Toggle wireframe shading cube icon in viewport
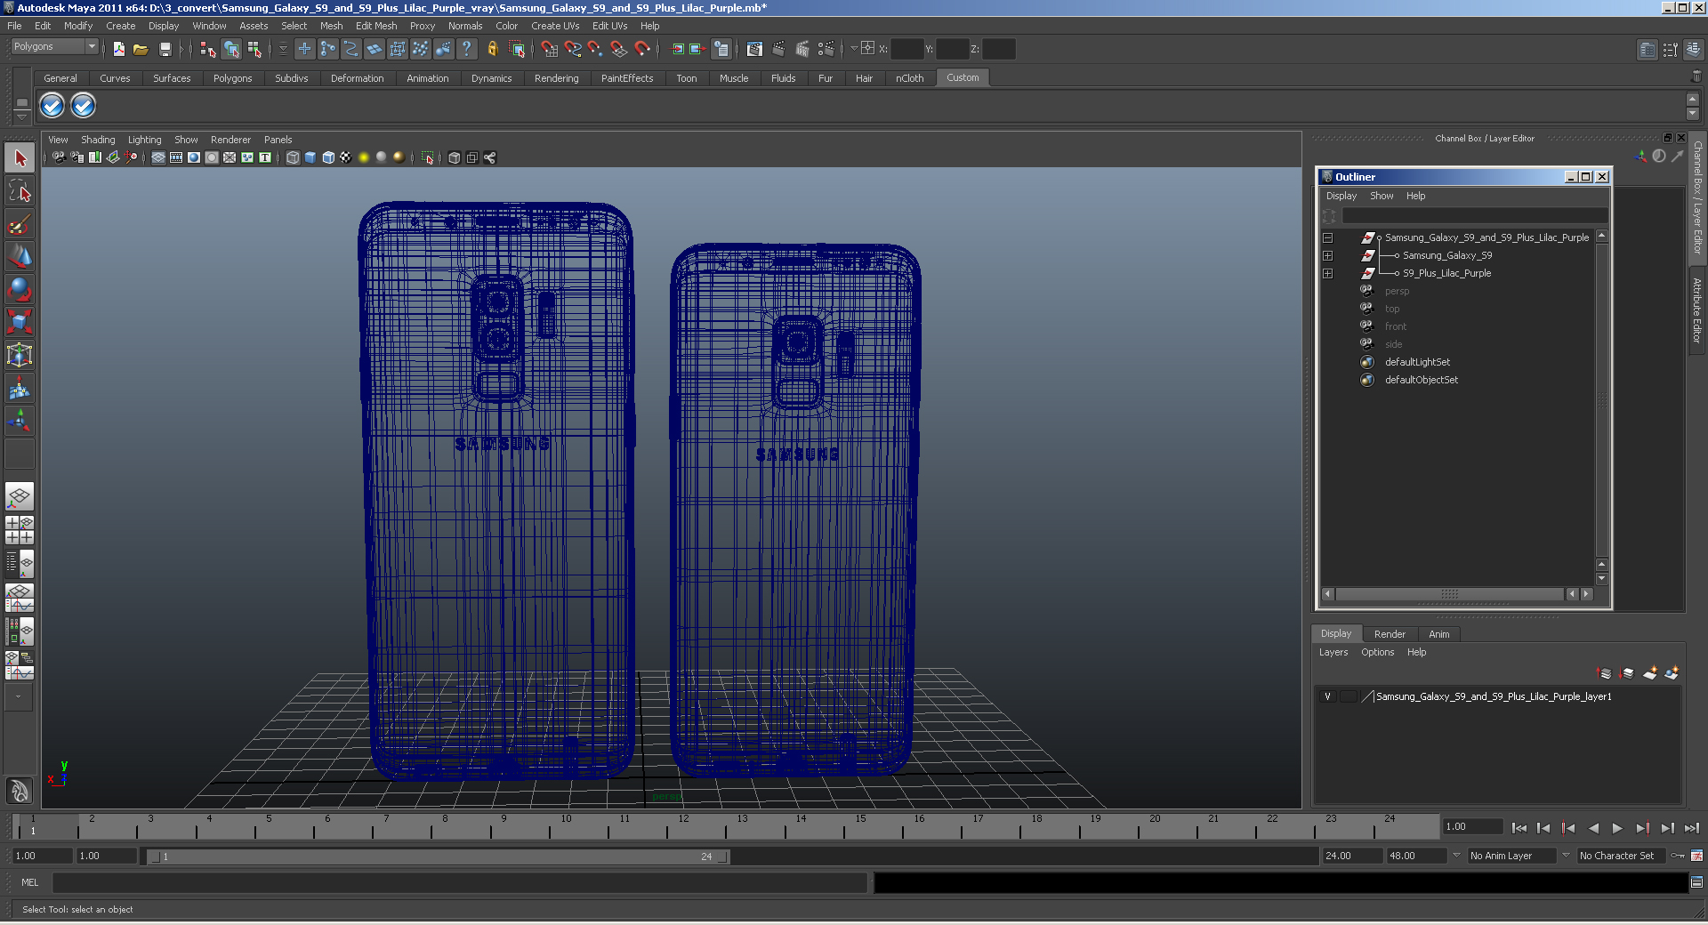The width and height of the screenshot is (1708, 925). (x=293, y=157)
